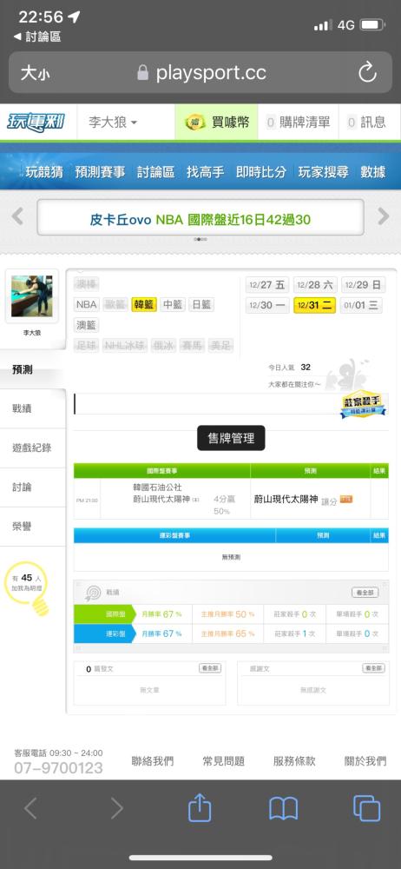
Task: Select the 12/31 二 date
Action: [x=314, y=305]
